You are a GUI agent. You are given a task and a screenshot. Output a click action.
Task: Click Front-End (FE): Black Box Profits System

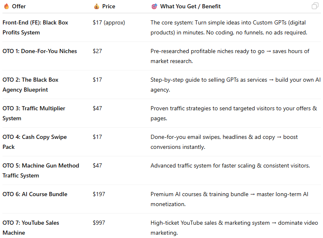tap(35, 27)
